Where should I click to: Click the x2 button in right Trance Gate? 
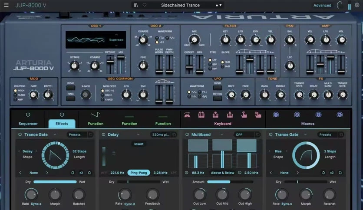[331, 173]
